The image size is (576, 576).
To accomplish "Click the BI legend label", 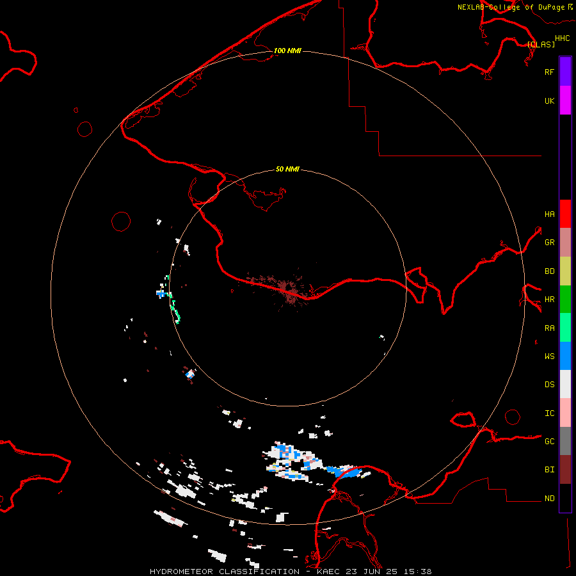I will pos(549,470).
